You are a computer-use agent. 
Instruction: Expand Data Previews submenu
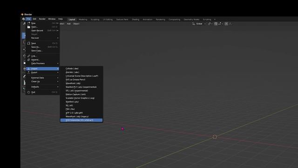pos(42,63)
